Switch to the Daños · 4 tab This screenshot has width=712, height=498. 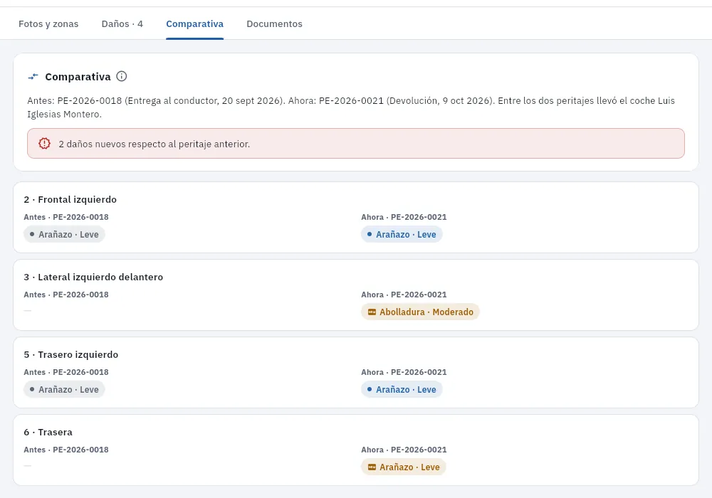click(x=122, y=24)
